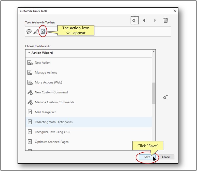Screen dimensions: 197x171
Task: Move selected tool right with arrow
Action: point(155,20)
